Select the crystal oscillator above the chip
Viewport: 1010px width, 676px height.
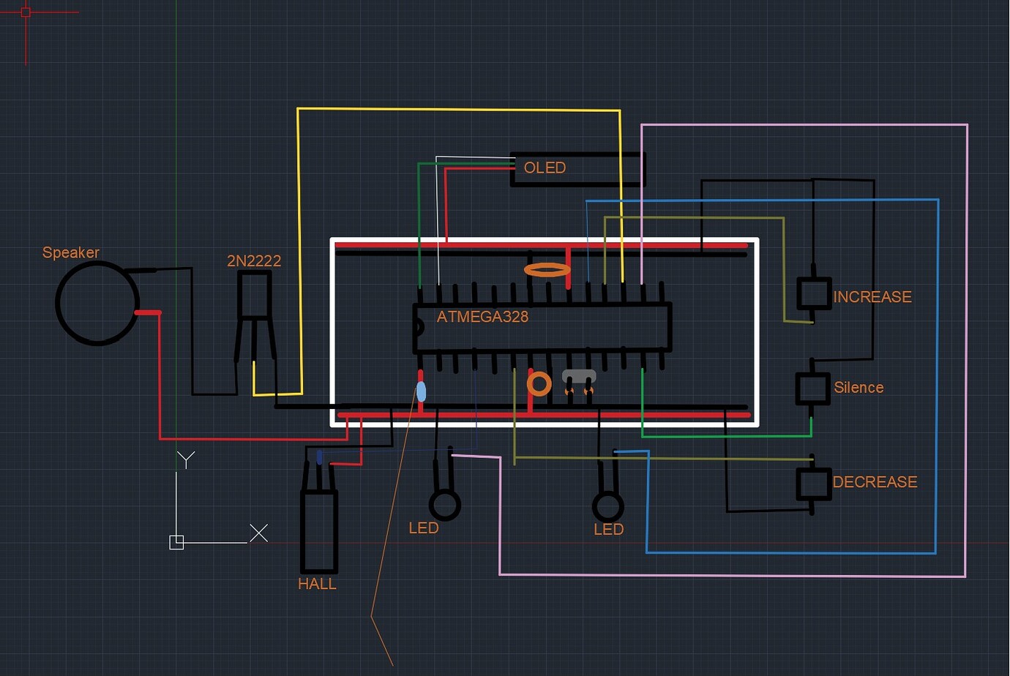pyautogui.click(x=547, y=270)
